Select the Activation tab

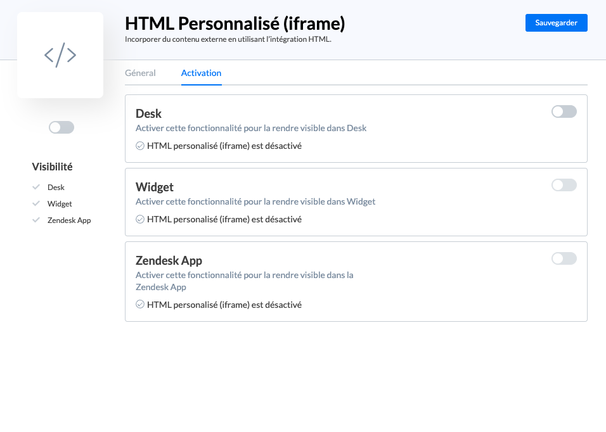click(201, 73)
